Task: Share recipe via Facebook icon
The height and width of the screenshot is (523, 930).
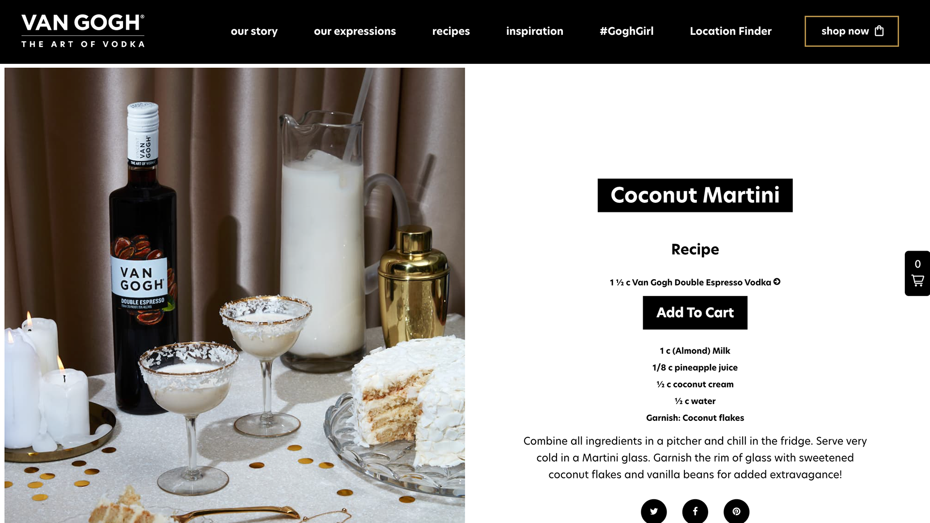Action: click(695, 511)
